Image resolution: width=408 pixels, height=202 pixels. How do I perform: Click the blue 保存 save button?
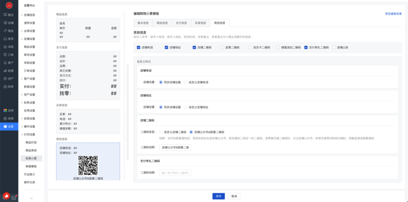pos(219,196)
